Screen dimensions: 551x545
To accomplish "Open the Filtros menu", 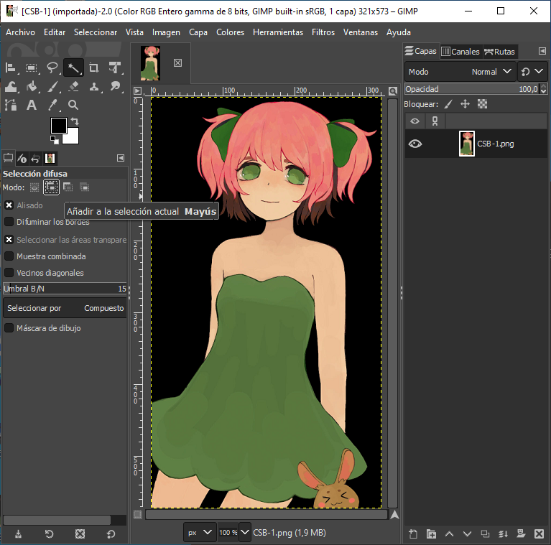I will (x=323, y=32).
